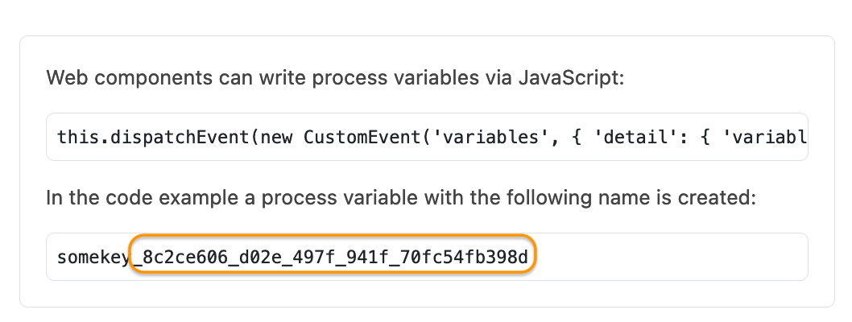
Task: Click the "new" keyword in the code snippet
Action: (x=279, y=137)
